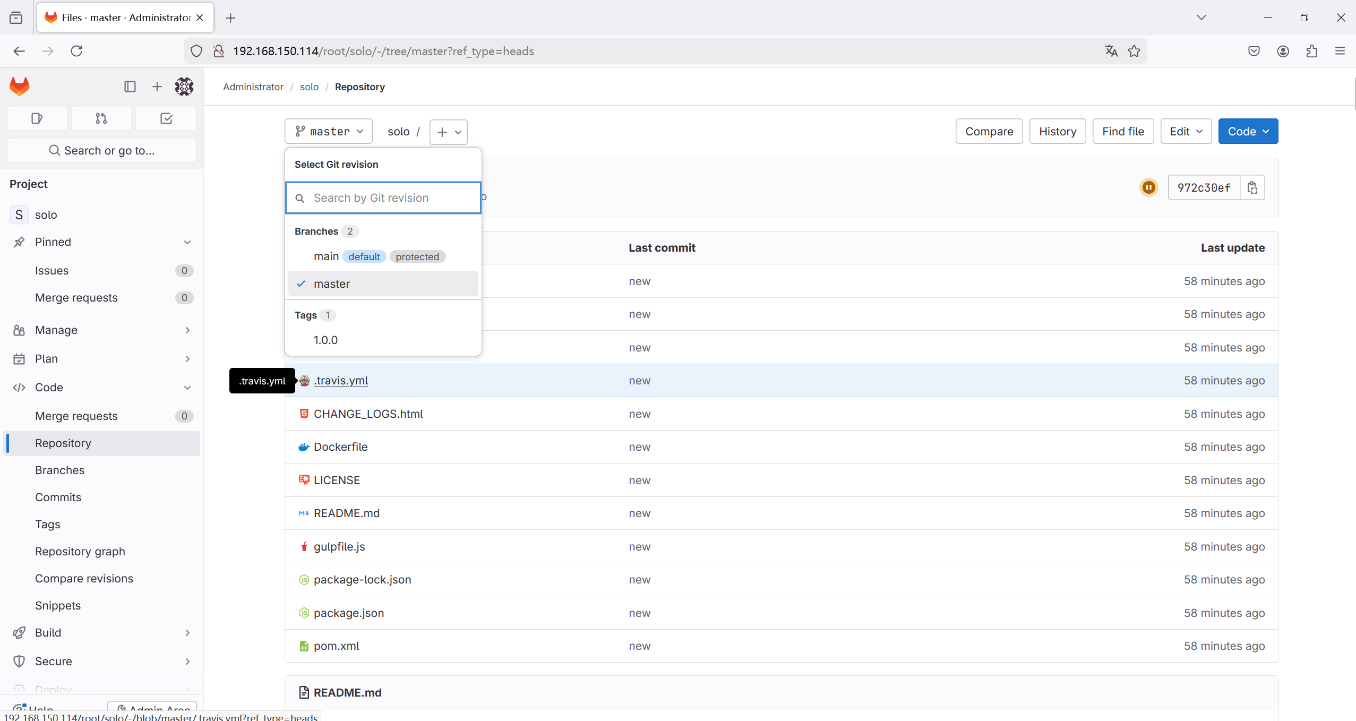Toggle the sidebar collapse icon
This screenshot has height=721, width=1356.
coord(130,87)
